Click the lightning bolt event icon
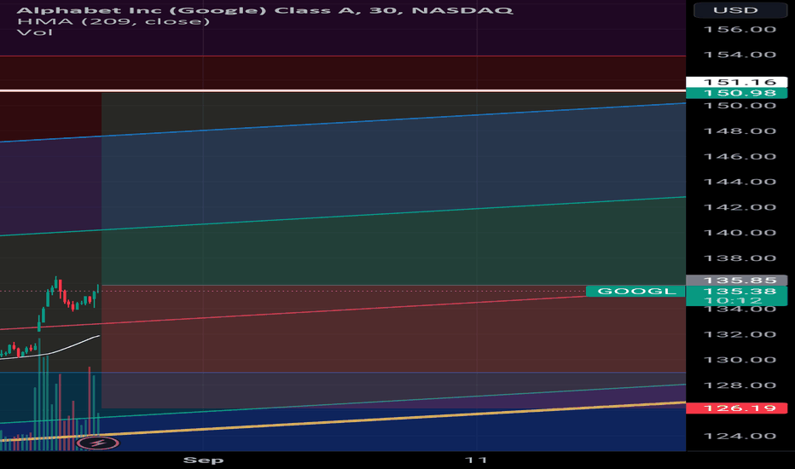 pos(98,443)
